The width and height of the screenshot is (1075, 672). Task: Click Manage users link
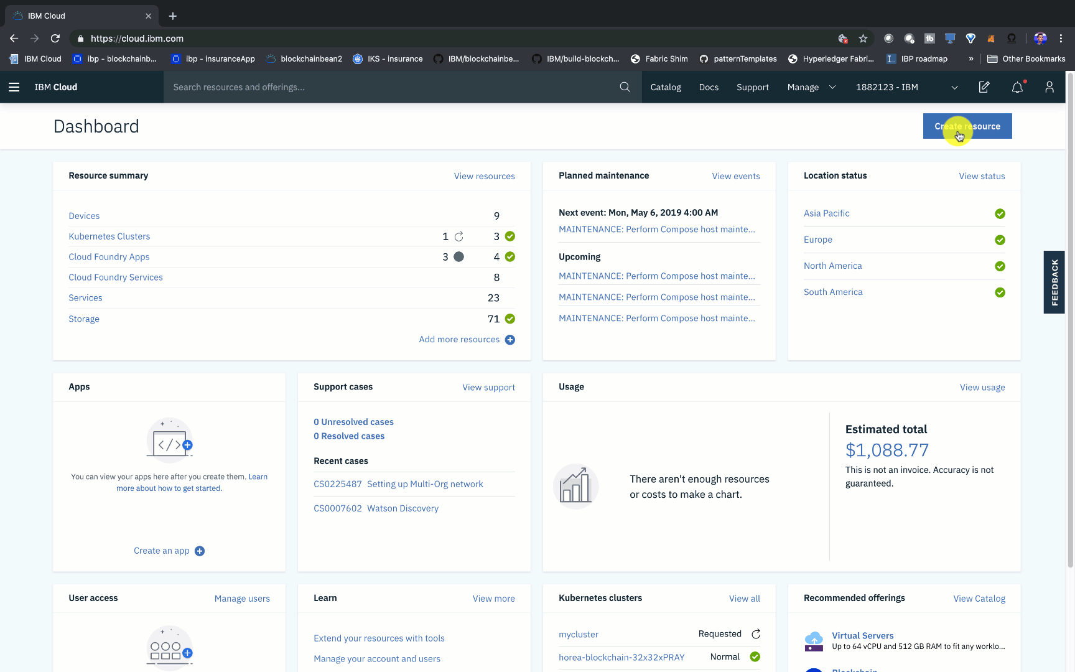242,599
